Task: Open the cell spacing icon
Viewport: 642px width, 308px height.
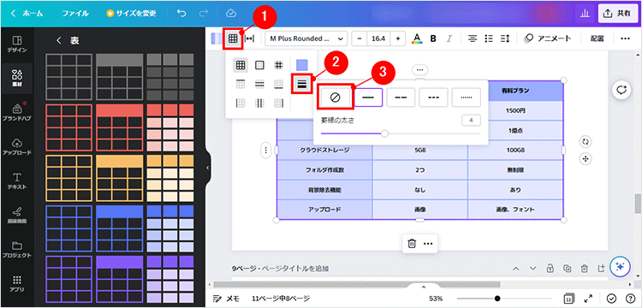Action: click(249, 38)
